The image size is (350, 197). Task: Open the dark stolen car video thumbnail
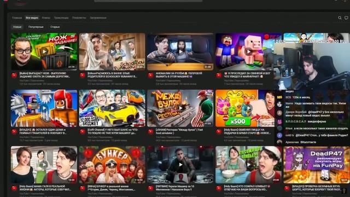[x=180, y=165]
